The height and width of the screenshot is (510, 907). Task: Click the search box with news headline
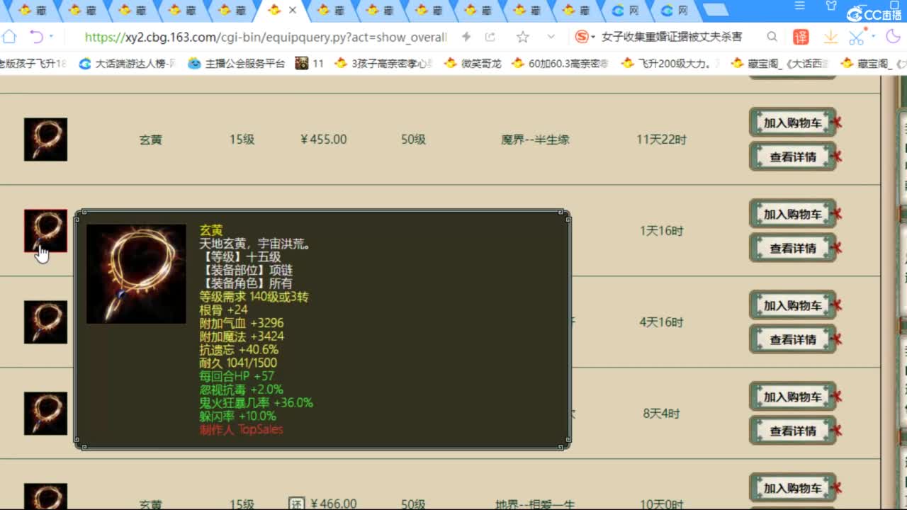(672, 37)
